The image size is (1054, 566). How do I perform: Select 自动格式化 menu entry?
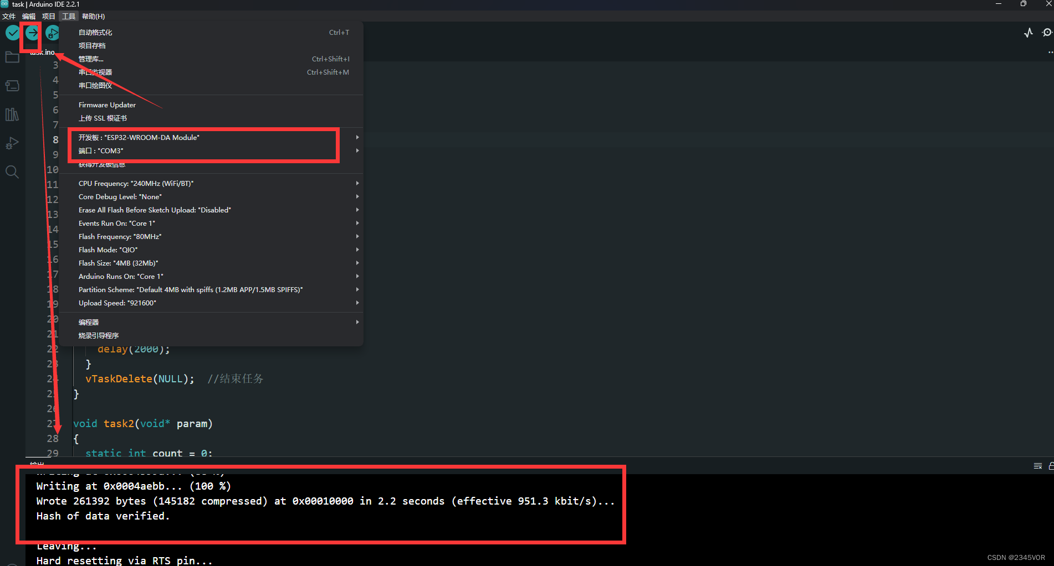tap(211, 33)
